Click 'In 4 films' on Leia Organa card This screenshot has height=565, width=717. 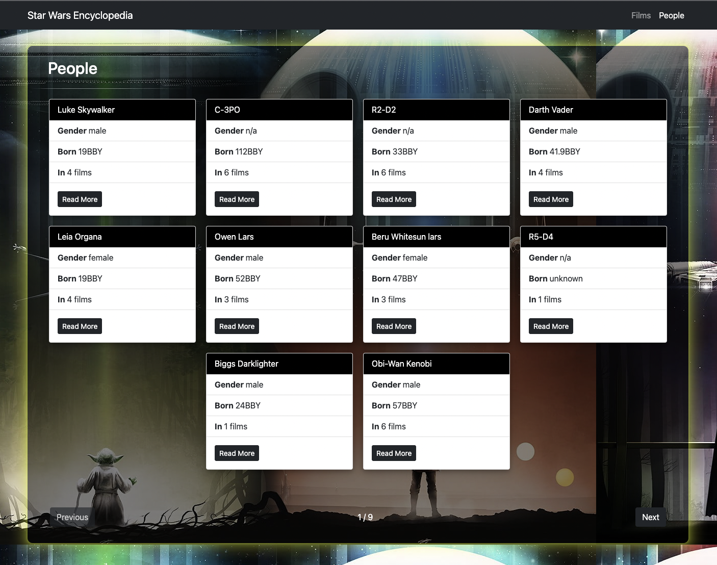(x=122, y=299)
